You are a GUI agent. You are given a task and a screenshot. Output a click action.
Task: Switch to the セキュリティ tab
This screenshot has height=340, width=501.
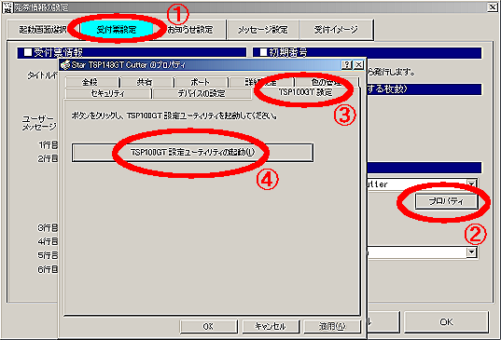(x=108, y=93)
